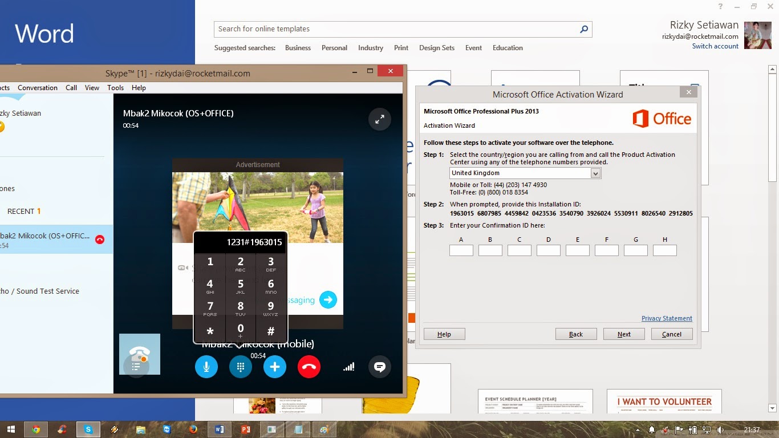Open Privacy Statement link

coord(667,318)
